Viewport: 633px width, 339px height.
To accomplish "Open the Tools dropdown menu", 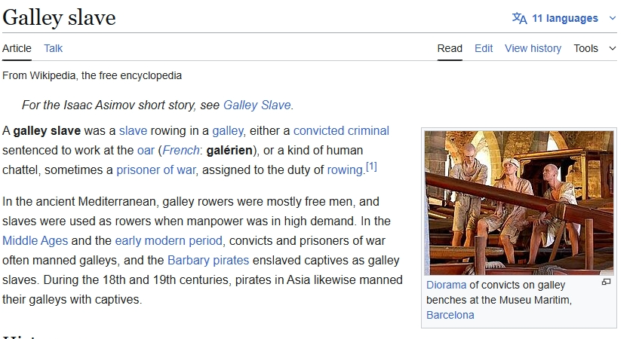I will pyautogui.click(x=585, y=48).
